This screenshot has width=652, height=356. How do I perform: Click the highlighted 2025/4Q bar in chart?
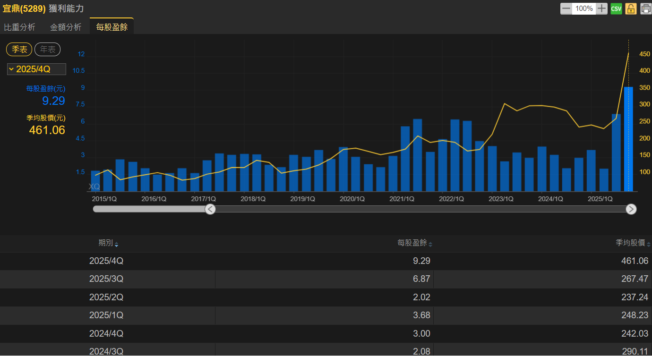tap(628, 139)
